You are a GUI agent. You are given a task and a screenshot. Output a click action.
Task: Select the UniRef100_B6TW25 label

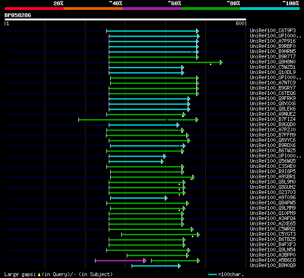click(273, 151)
